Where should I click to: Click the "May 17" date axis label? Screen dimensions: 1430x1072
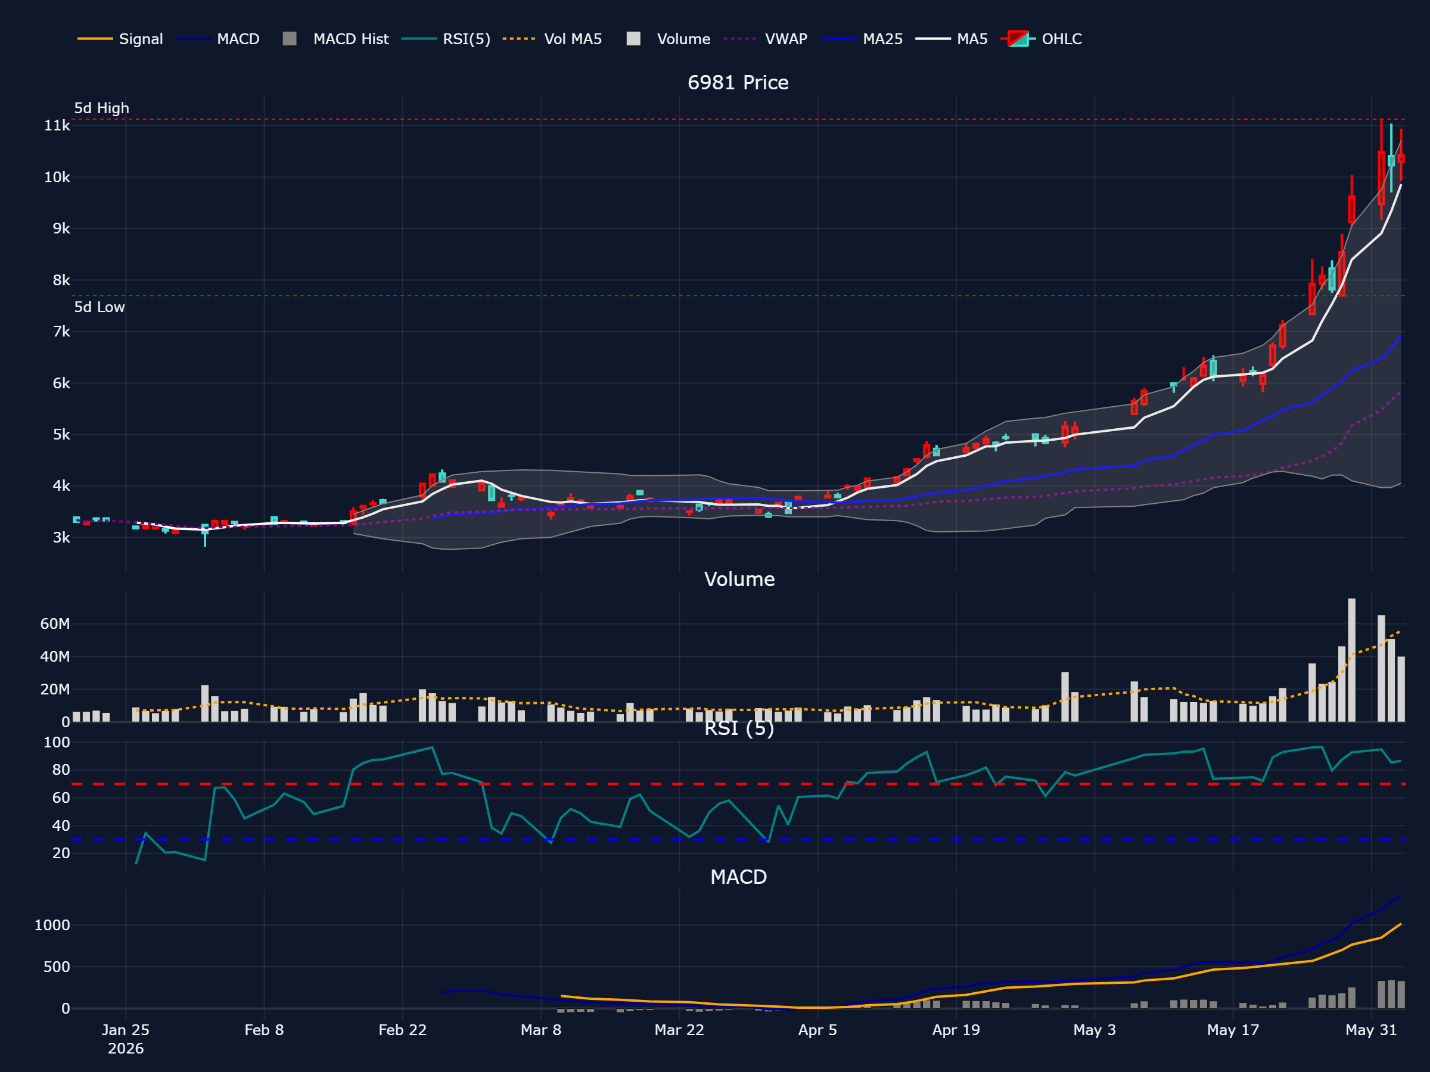click(x=1233, y=1030)
